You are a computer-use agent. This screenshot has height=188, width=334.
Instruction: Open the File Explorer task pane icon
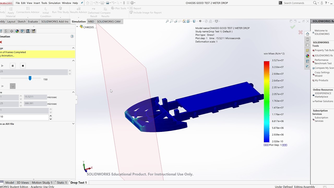307,45
